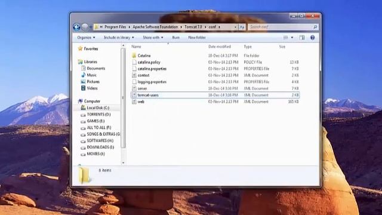The width and height of the screenshot is (382, 215).
Task: Expand arrow after conf breadcrumb
Action: tap(219, 27)
